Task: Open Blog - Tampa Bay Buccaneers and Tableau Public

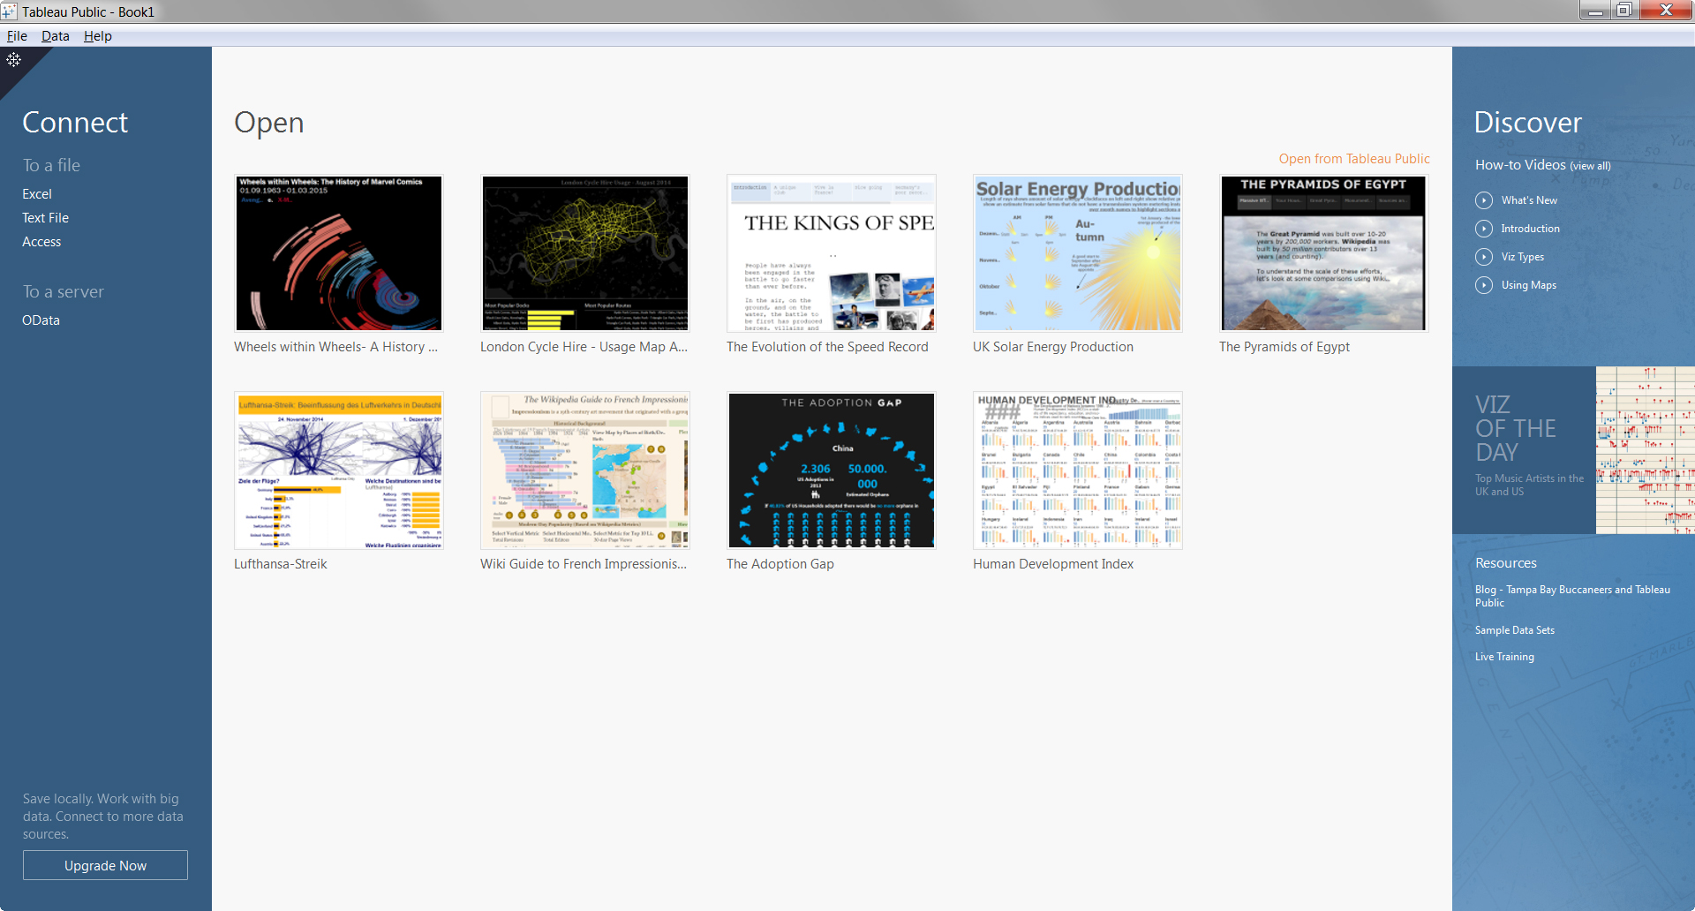Action: (x=1572, y=596)
